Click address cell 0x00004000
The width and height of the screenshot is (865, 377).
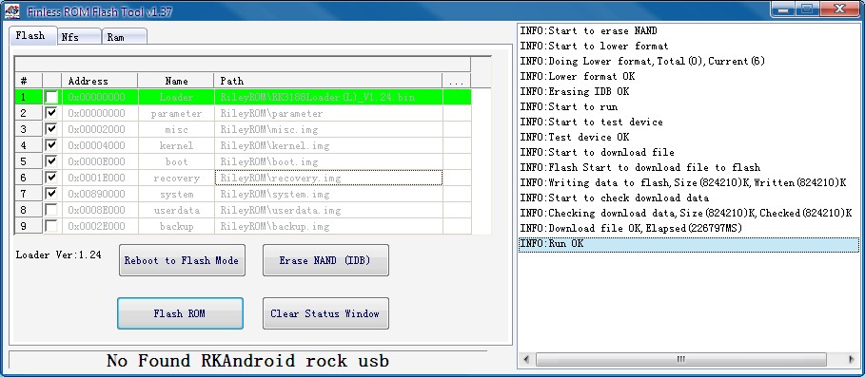coord(100,146)
